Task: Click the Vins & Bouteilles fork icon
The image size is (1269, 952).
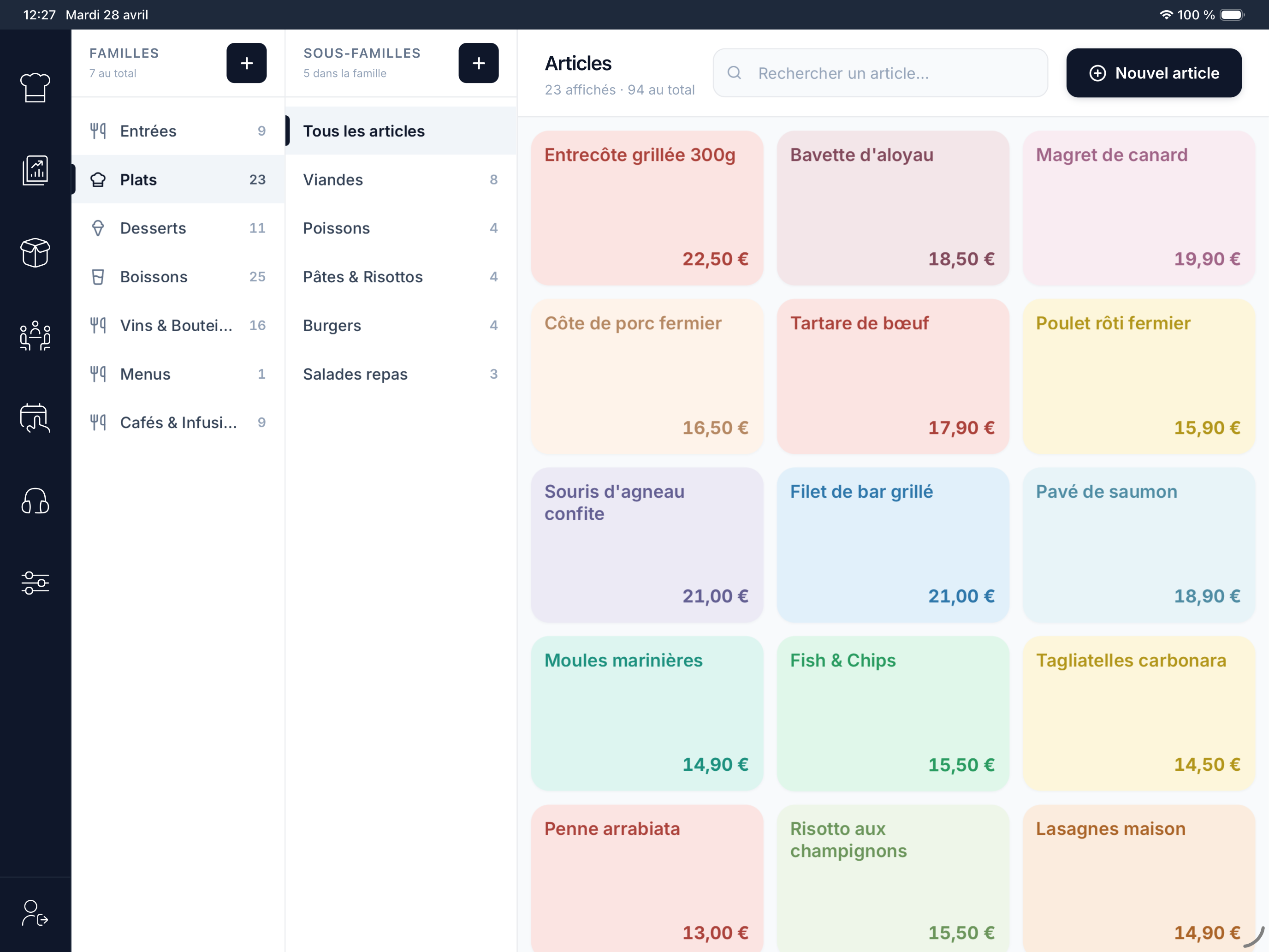Action: pyautogui.click(x=98, y=325)
